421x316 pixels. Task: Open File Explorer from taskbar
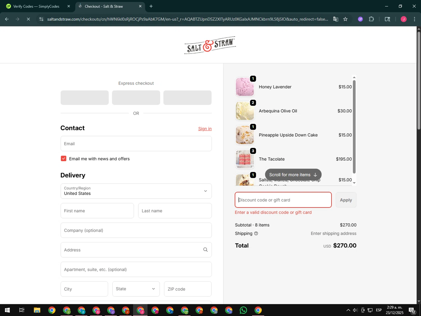click(37, 310)
